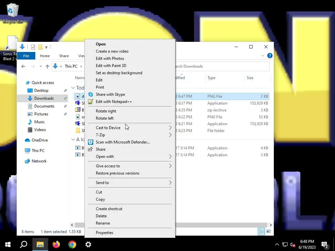The image size is (335, 251).
Task: Click the Sonic Robo Blast 2 desktop shortcut
Action: (x=10, y=48)
